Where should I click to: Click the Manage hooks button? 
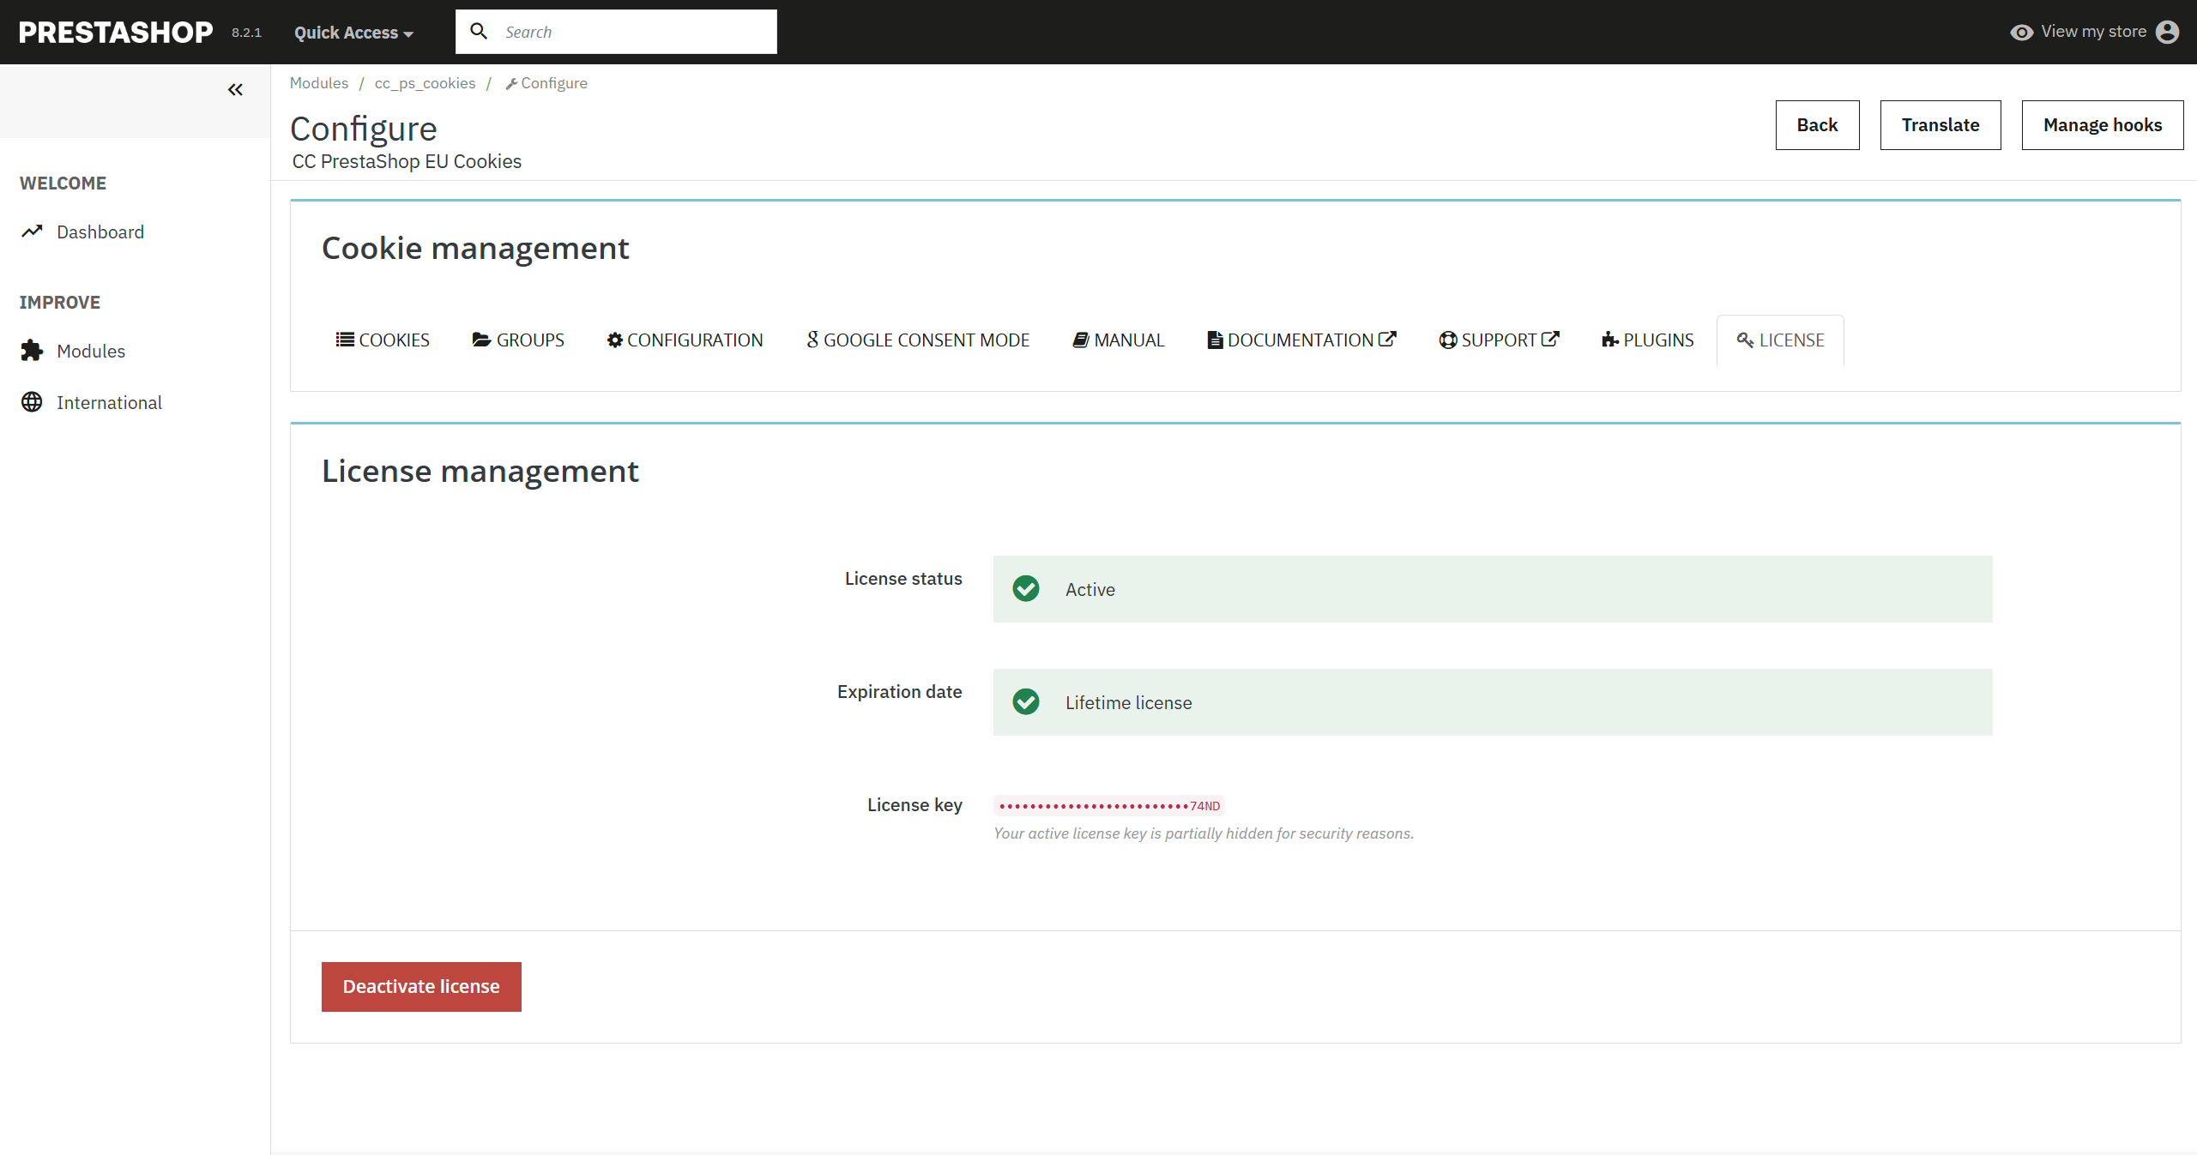pyautogui.click(x=2102, y=125)
